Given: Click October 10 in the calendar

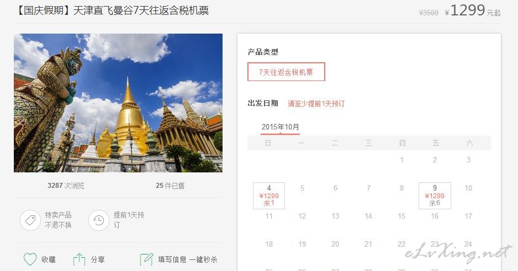Looking at the screenshot, I should [x=468, y=188].
